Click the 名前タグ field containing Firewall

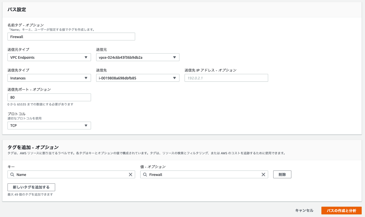click(x=71, y=37)
